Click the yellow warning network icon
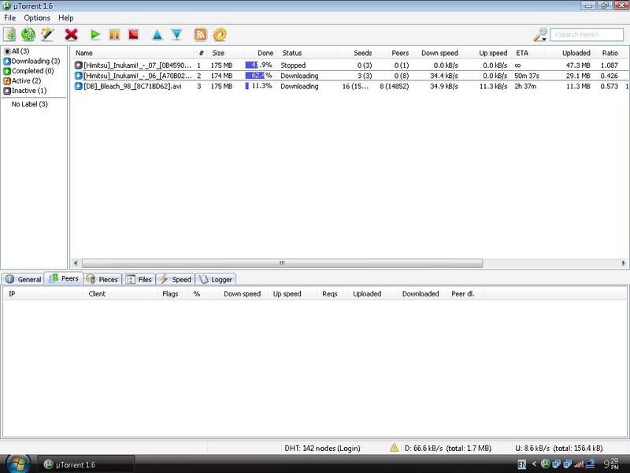Screen dimensions: 630x473 pos(395,448)
